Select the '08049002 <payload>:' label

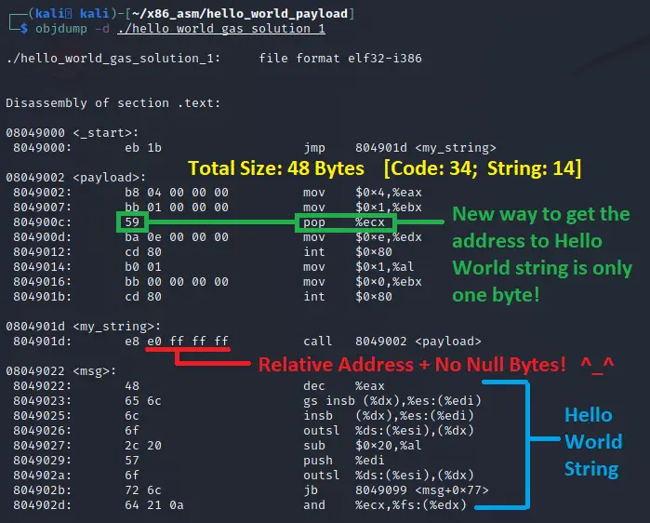pyautogui.click(x=76, y=178)
